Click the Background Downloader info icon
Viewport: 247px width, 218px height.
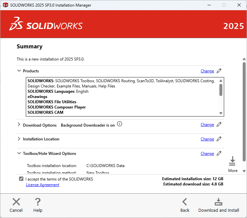click(x=119, y=124)
